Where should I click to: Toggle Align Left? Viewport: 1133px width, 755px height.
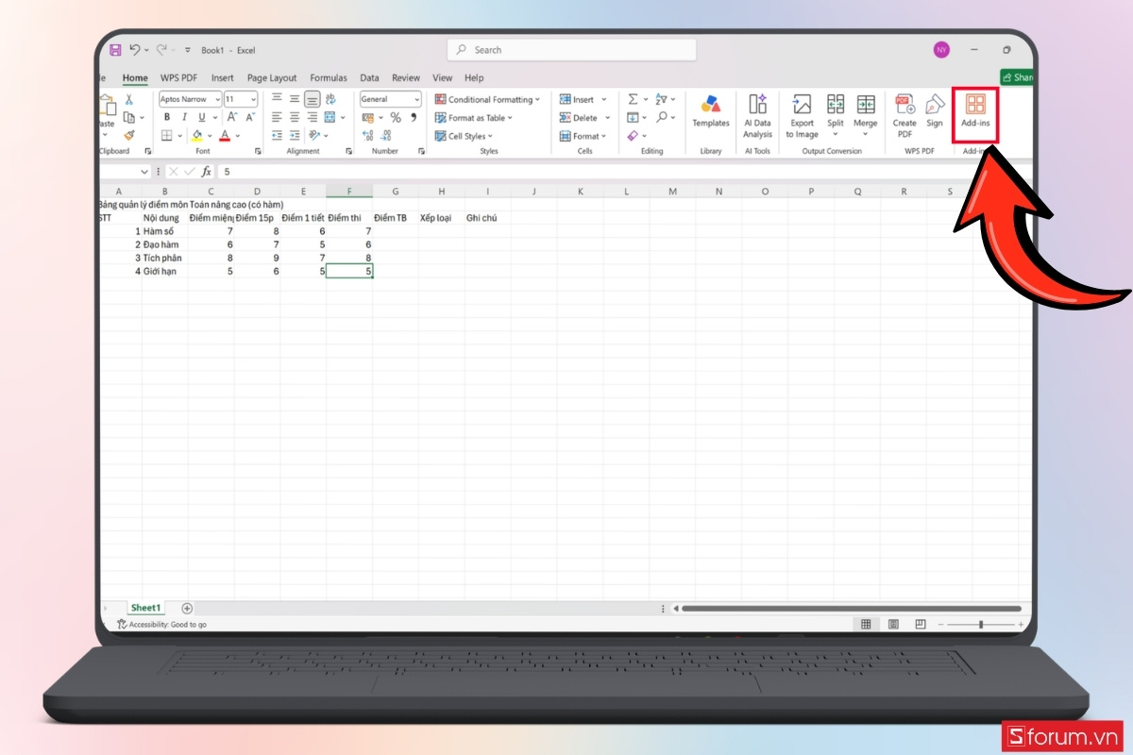click(278, 117)
